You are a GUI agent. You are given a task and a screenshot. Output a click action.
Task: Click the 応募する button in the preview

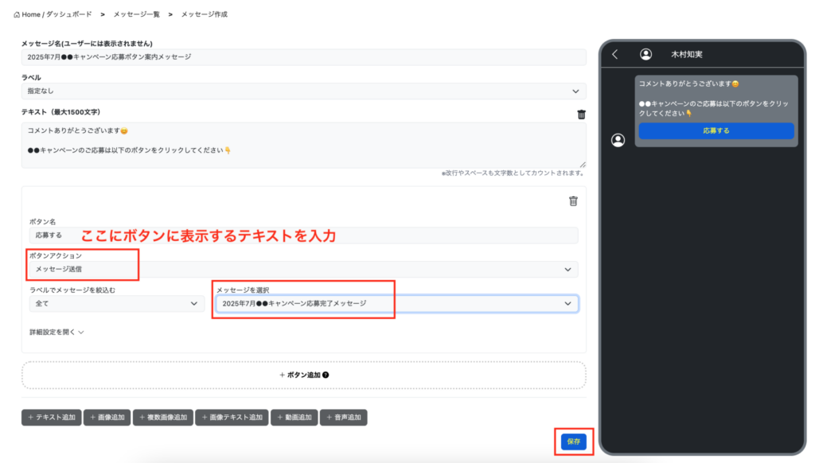coord(716,130)
